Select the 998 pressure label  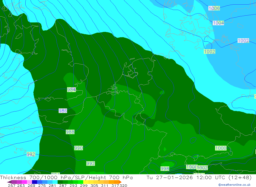[165, 168]
